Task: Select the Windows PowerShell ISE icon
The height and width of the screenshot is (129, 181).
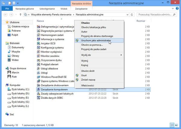Action: pos(38,77)
